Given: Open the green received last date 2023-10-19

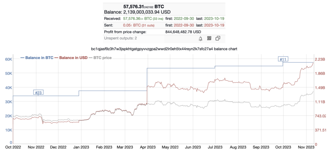Looking at the screenshot, I should (214, 19).
